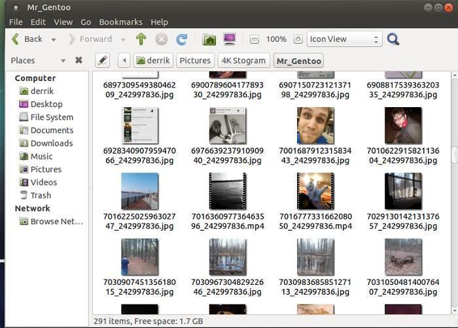This screenshot has width=458, height=328.
Task: Click the scrollbar down arrow
Action: click(x=455, y=311)
